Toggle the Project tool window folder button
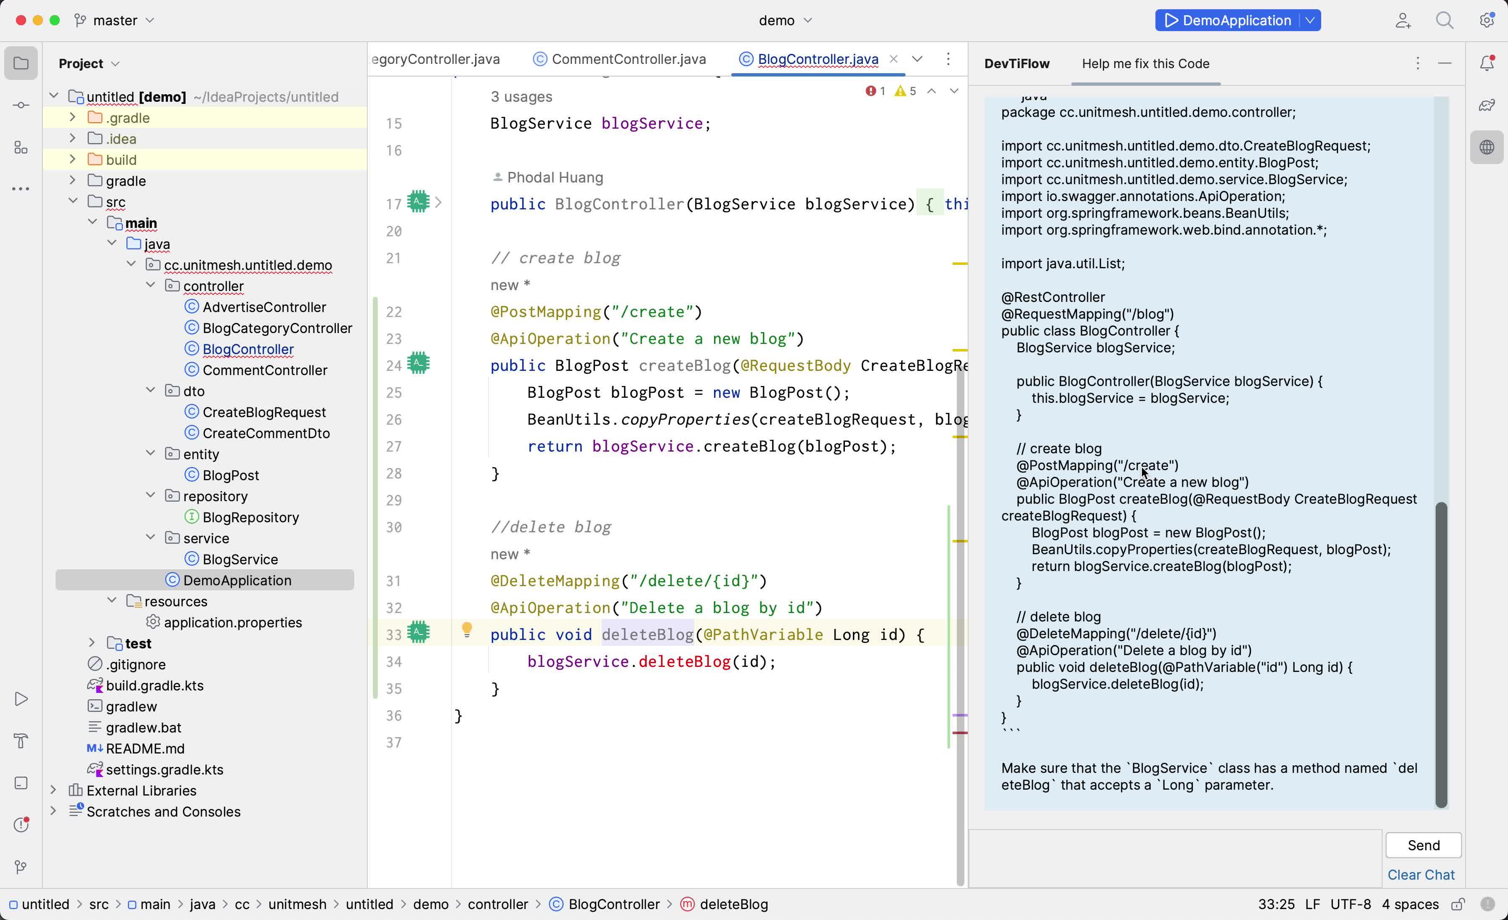1508x920 pixels. click(x=21, y=63)
